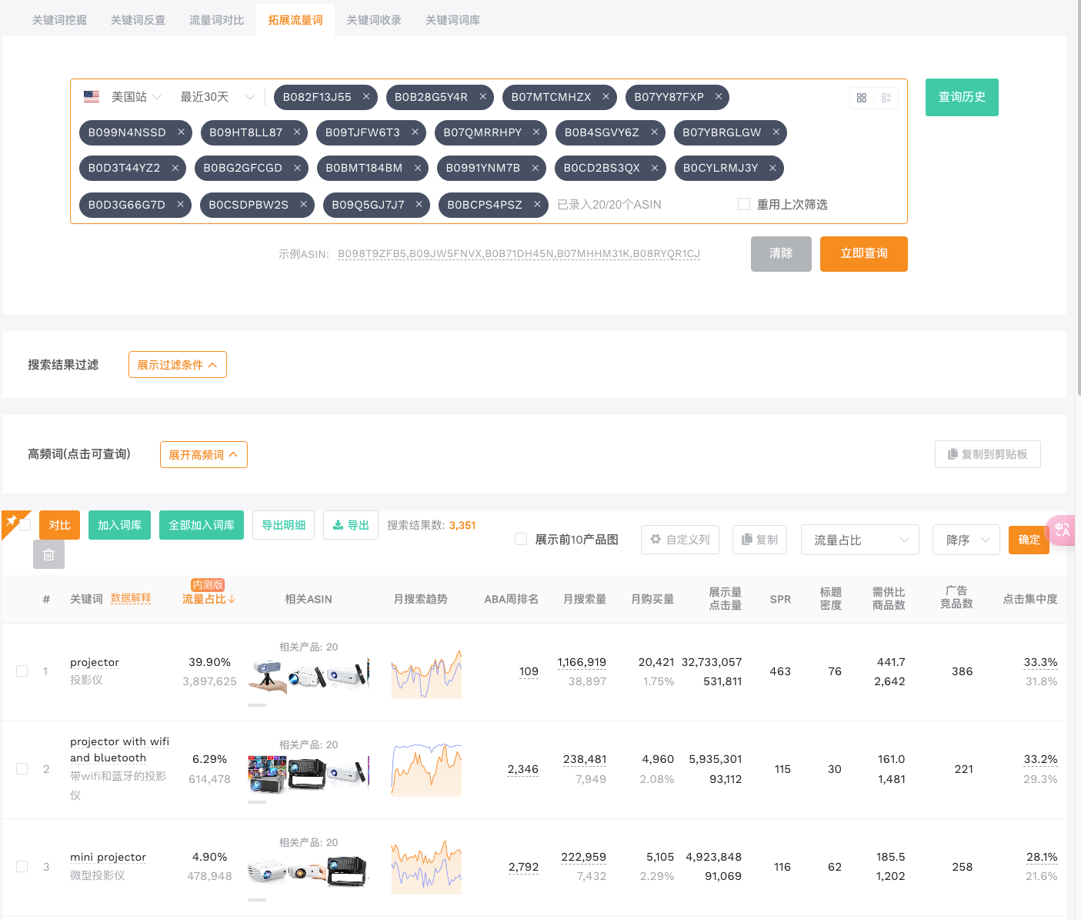Viewport: 1081px width, 920px height.
Task: Select the checkbox for projector row
Action: point(22,671)
